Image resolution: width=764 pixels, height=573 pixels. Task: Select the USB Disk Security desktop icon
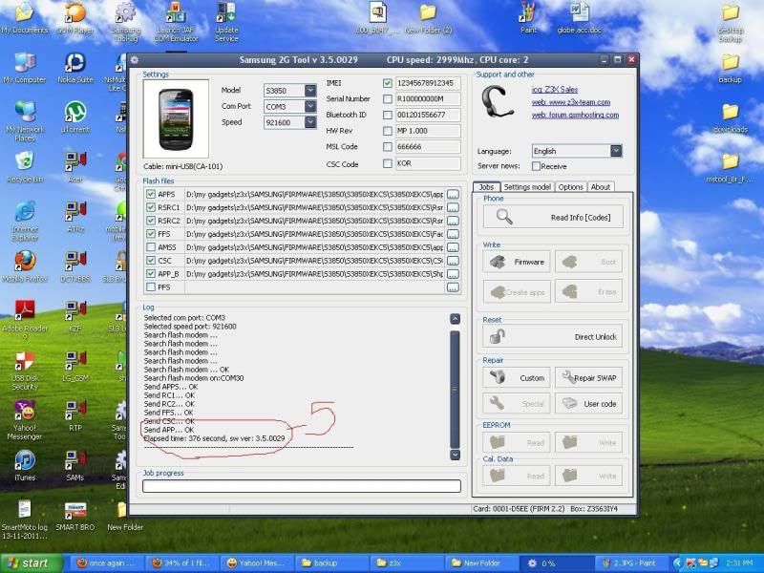25,371
